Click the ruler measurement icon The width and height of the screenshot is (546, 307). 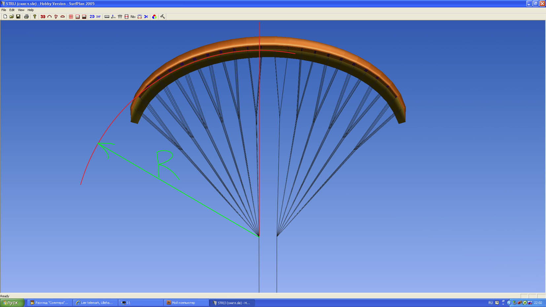(x=107, y=17)
